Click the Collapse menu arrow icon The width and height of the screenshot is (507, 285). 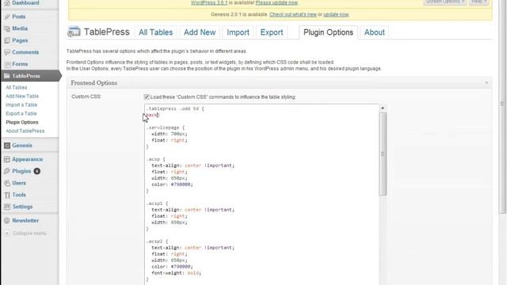pos(7,233)
